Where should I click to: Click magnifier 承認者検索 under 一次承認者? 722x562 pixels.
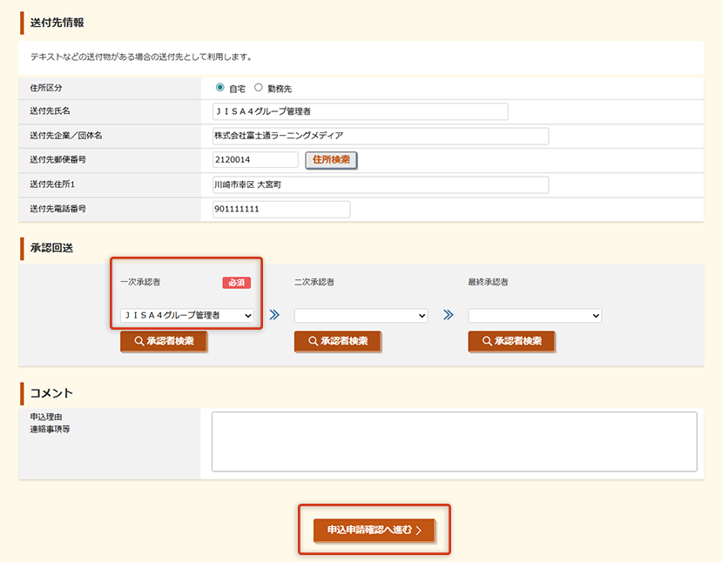click(164, 341)
